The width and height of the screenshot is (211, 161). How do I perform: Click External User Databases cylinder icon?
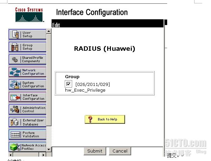click(x=14, y=122)
